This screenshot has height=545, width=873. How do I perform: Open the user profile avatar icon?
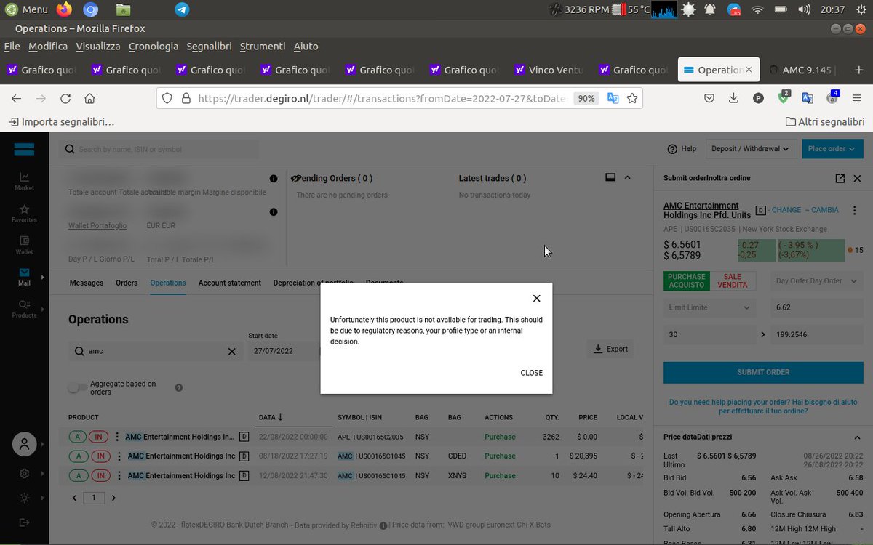[x=25, y=443]
